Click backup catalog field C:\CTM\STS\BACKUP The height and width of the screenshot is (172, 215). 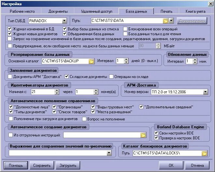click(65, 61)
